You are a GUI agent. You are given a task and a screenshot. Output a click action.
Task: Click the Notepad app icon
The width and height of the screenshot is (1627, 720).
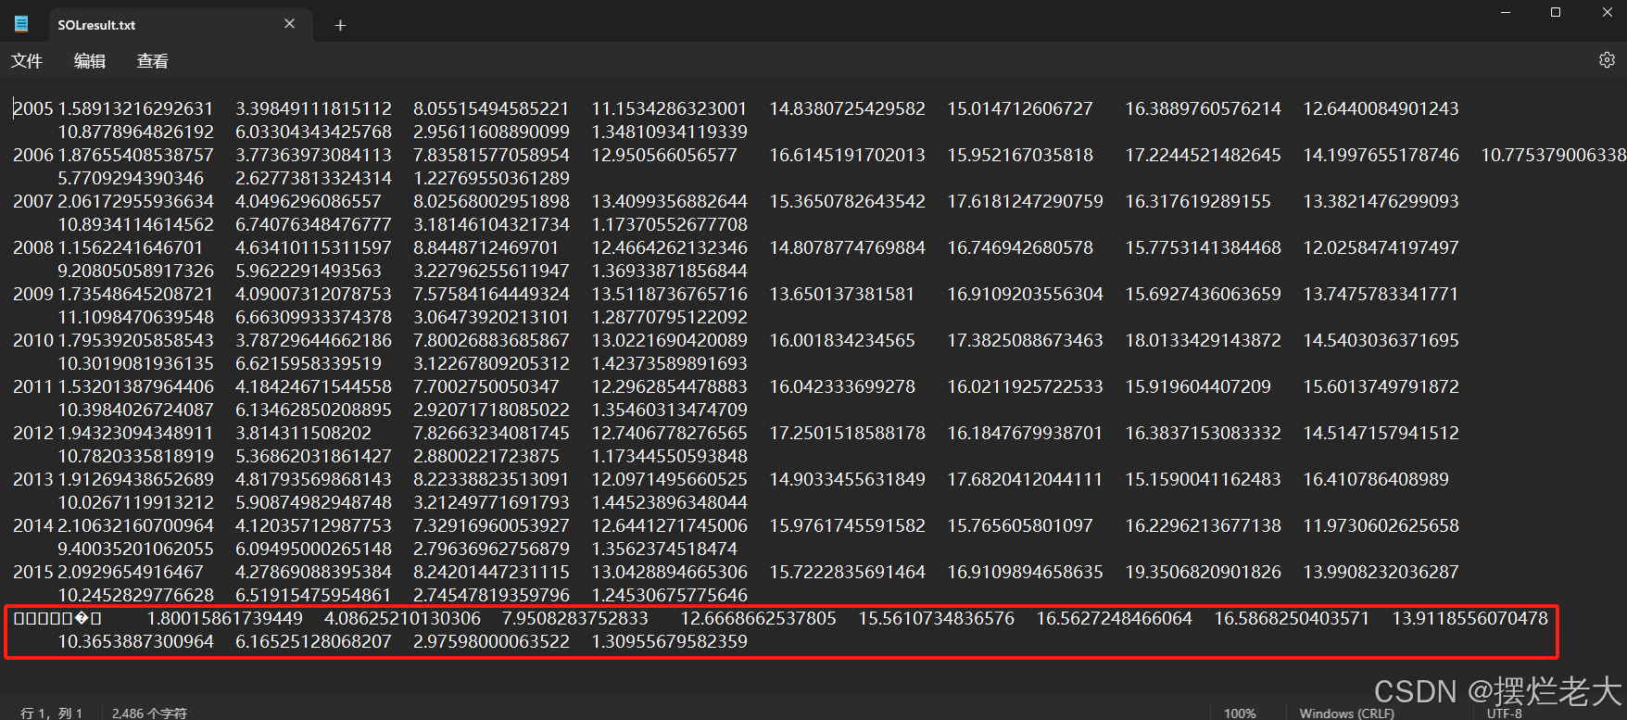[21, 24]
